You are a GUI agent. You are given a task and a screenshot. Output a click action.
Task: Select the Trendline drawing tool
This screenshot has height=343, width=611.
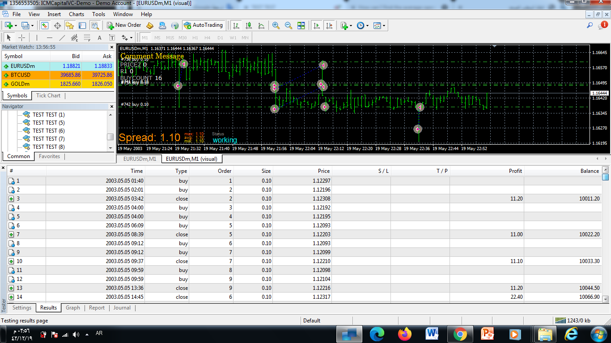62,38
